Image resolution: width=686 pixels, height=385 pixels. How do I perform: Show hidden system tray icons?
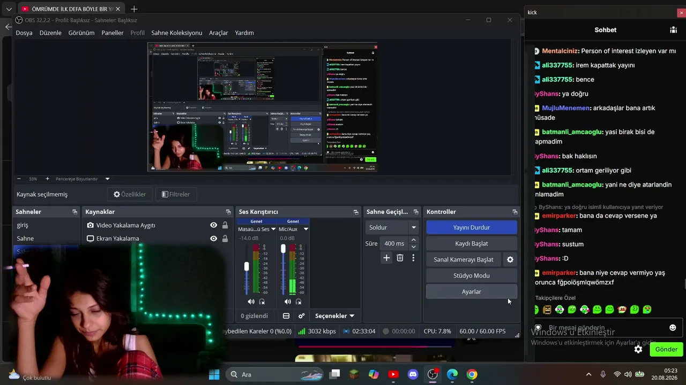click(589, 374)
